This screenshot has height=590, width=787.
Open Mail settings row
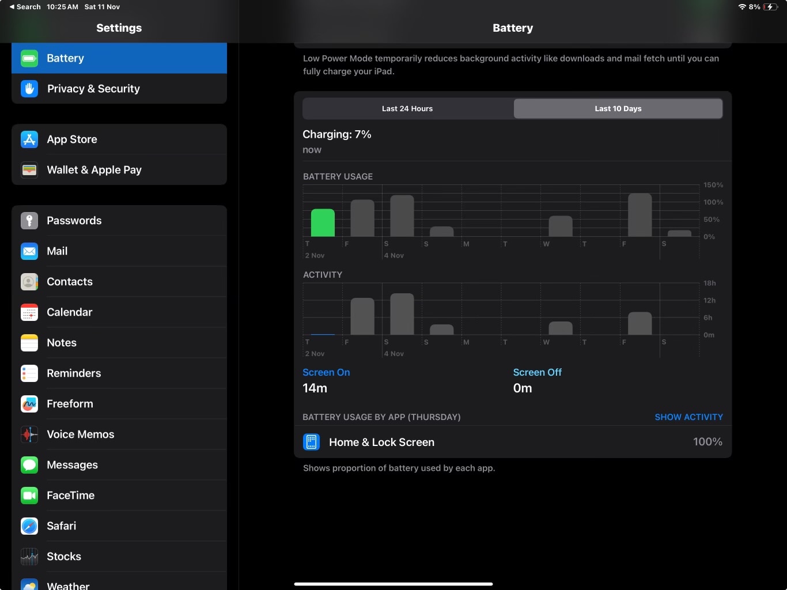click(119, 251)
